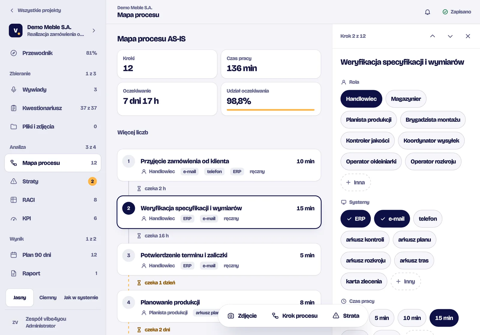480x335 pixels.
Task: Select the Planista produkcji role chip
Action: (369, 120)
